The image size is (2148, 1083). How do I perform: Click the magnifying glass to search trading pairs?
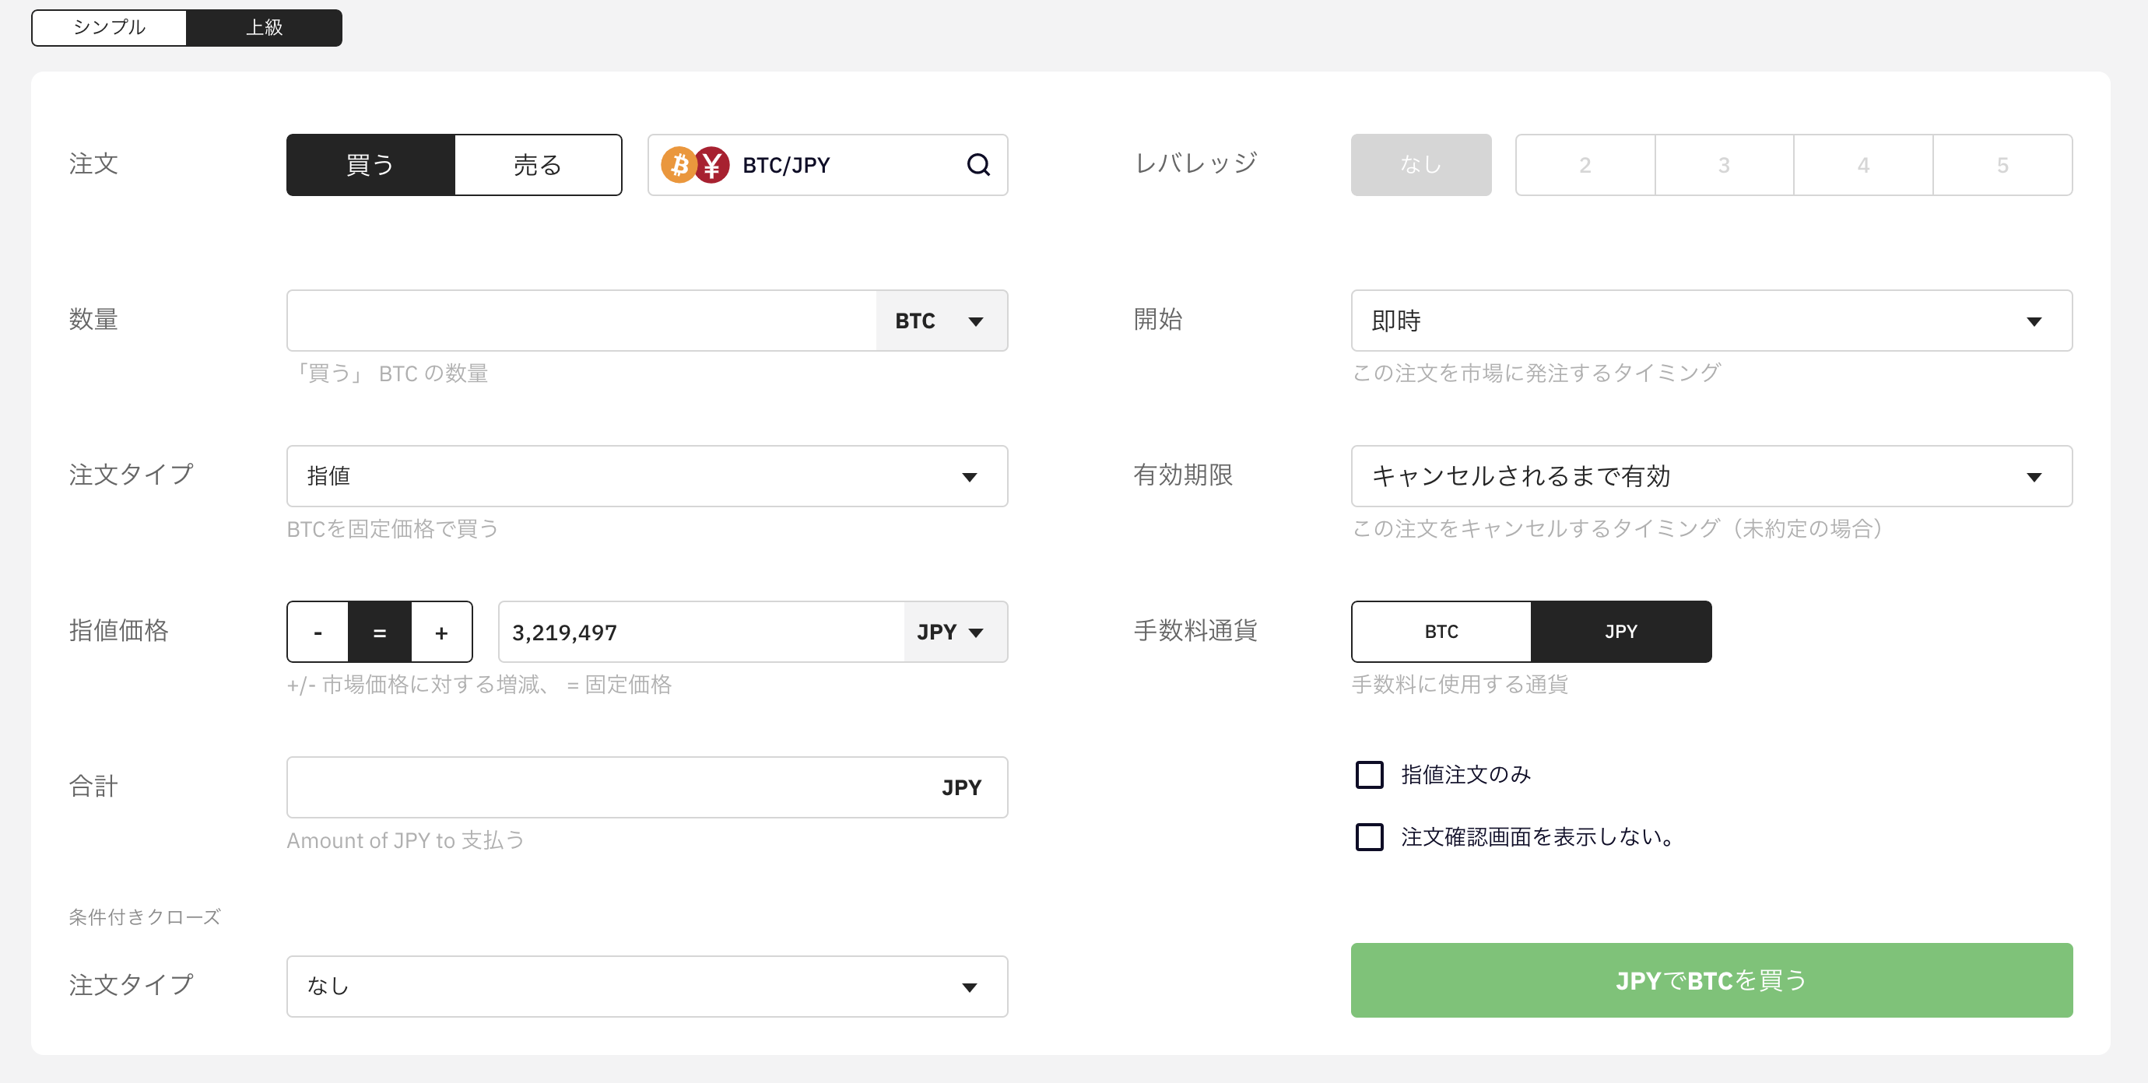979,164
